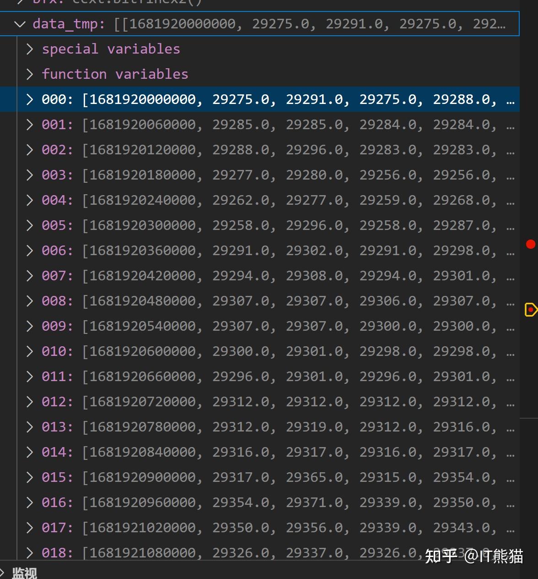Click the red breakpoint dot
538x579 pixels.
531,244
